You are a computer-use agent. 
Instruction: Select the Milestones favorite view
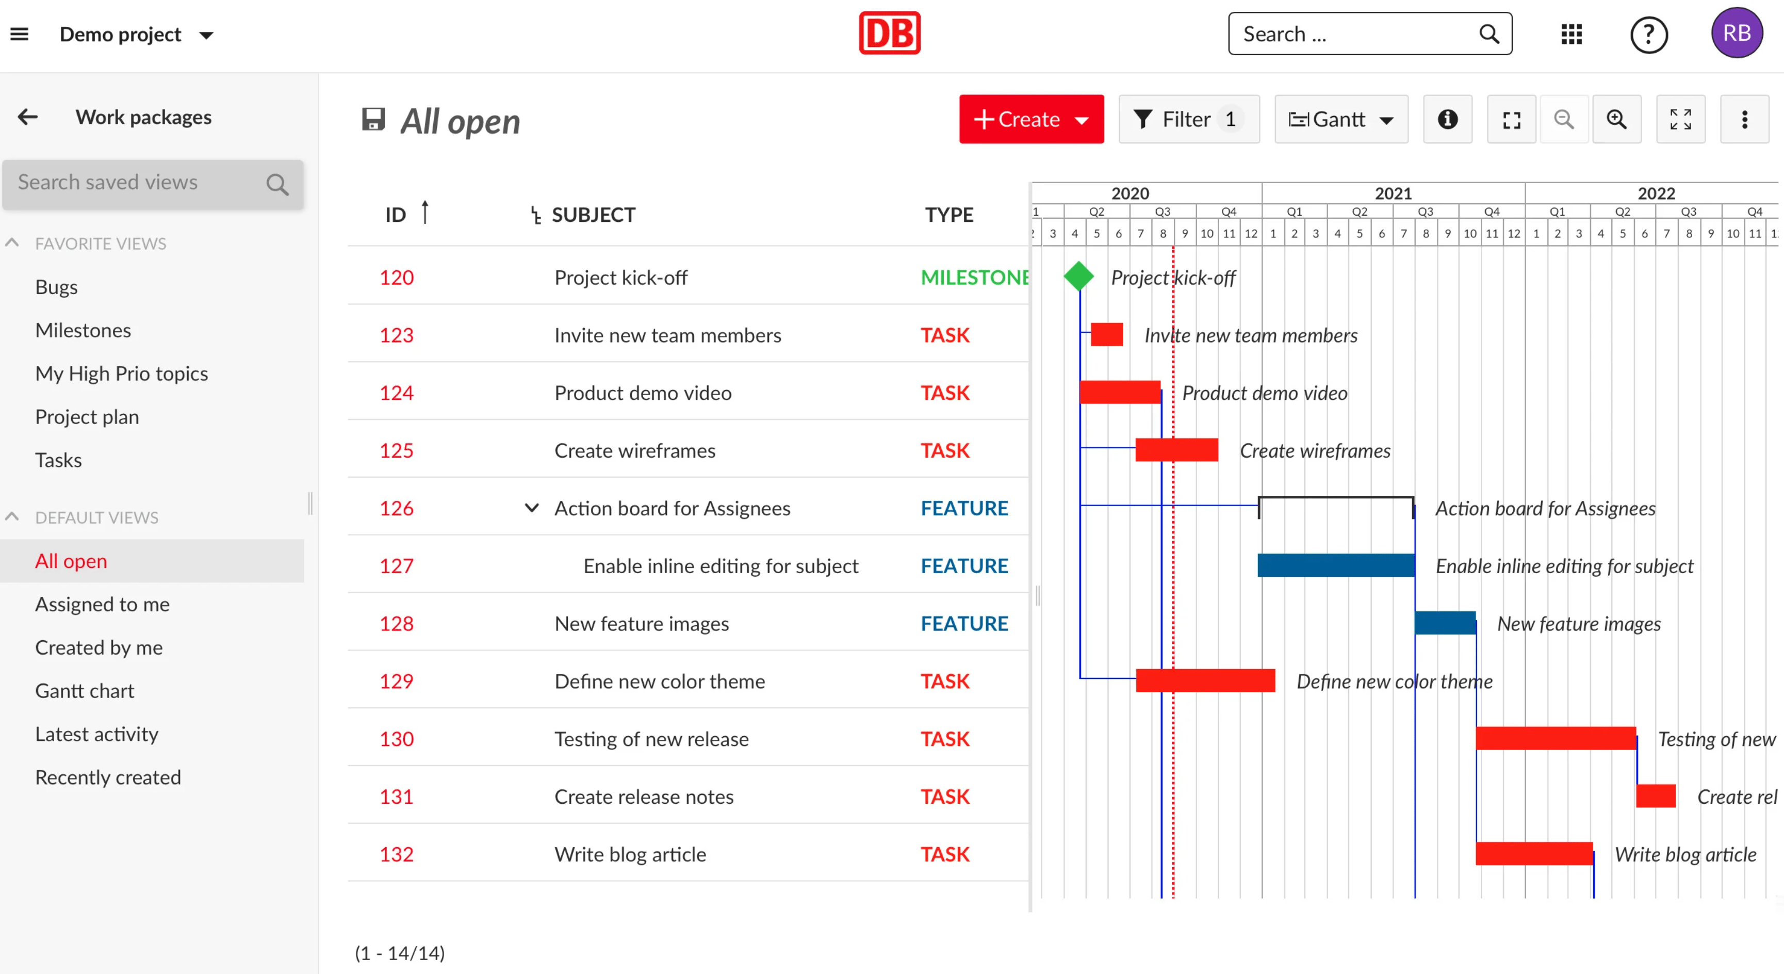point(83,330)
